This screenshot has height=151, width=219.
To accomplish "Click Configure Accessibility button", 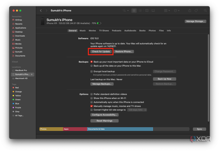I will pyautogui.click(x=105, y=115).
